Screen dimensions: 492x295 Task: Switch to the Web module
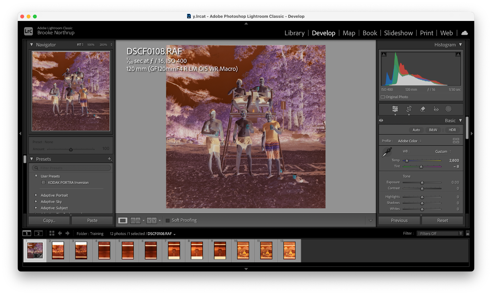click(446, 33)
